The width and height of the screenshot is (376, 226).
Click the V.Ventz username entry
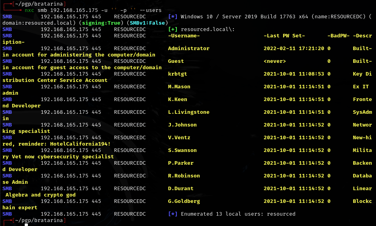coord(179,138)
